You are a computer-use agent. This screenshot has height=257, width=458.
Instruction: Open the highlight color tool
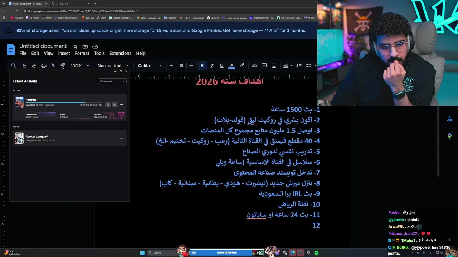coord(242,65)
